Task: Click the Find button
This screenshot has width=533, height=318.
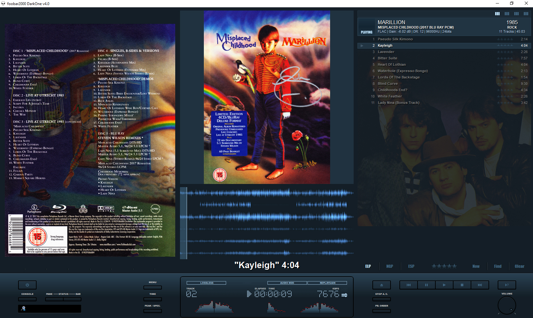Action: (498, 266)
